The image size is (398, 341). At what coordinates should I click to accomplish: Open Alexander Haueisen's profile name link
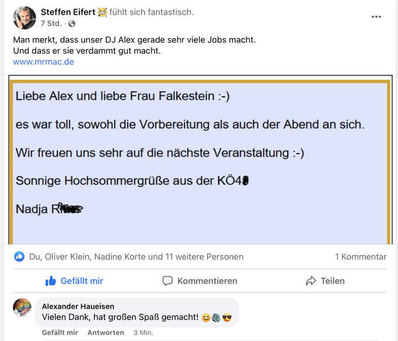point(78,306)
